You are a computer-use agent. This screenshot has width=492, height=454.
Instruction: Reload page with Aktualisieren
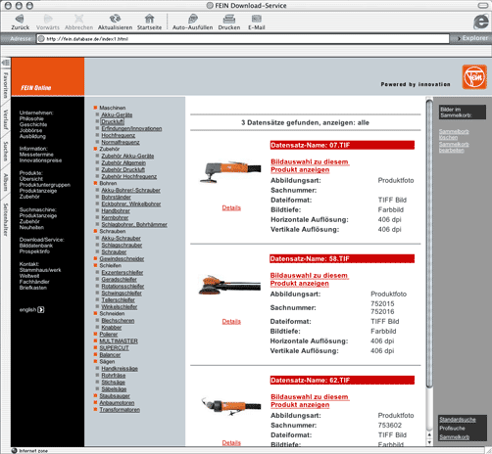[x=115, y=22]
